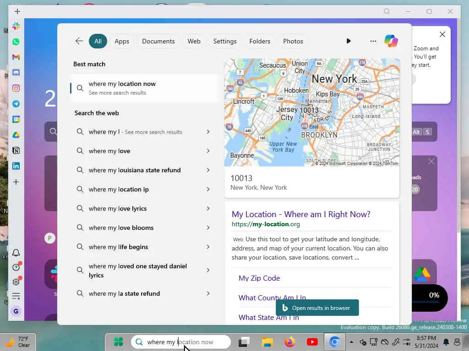Switch to the Photos filter
Screen dimensions: 469x351
tap(293, 41)
